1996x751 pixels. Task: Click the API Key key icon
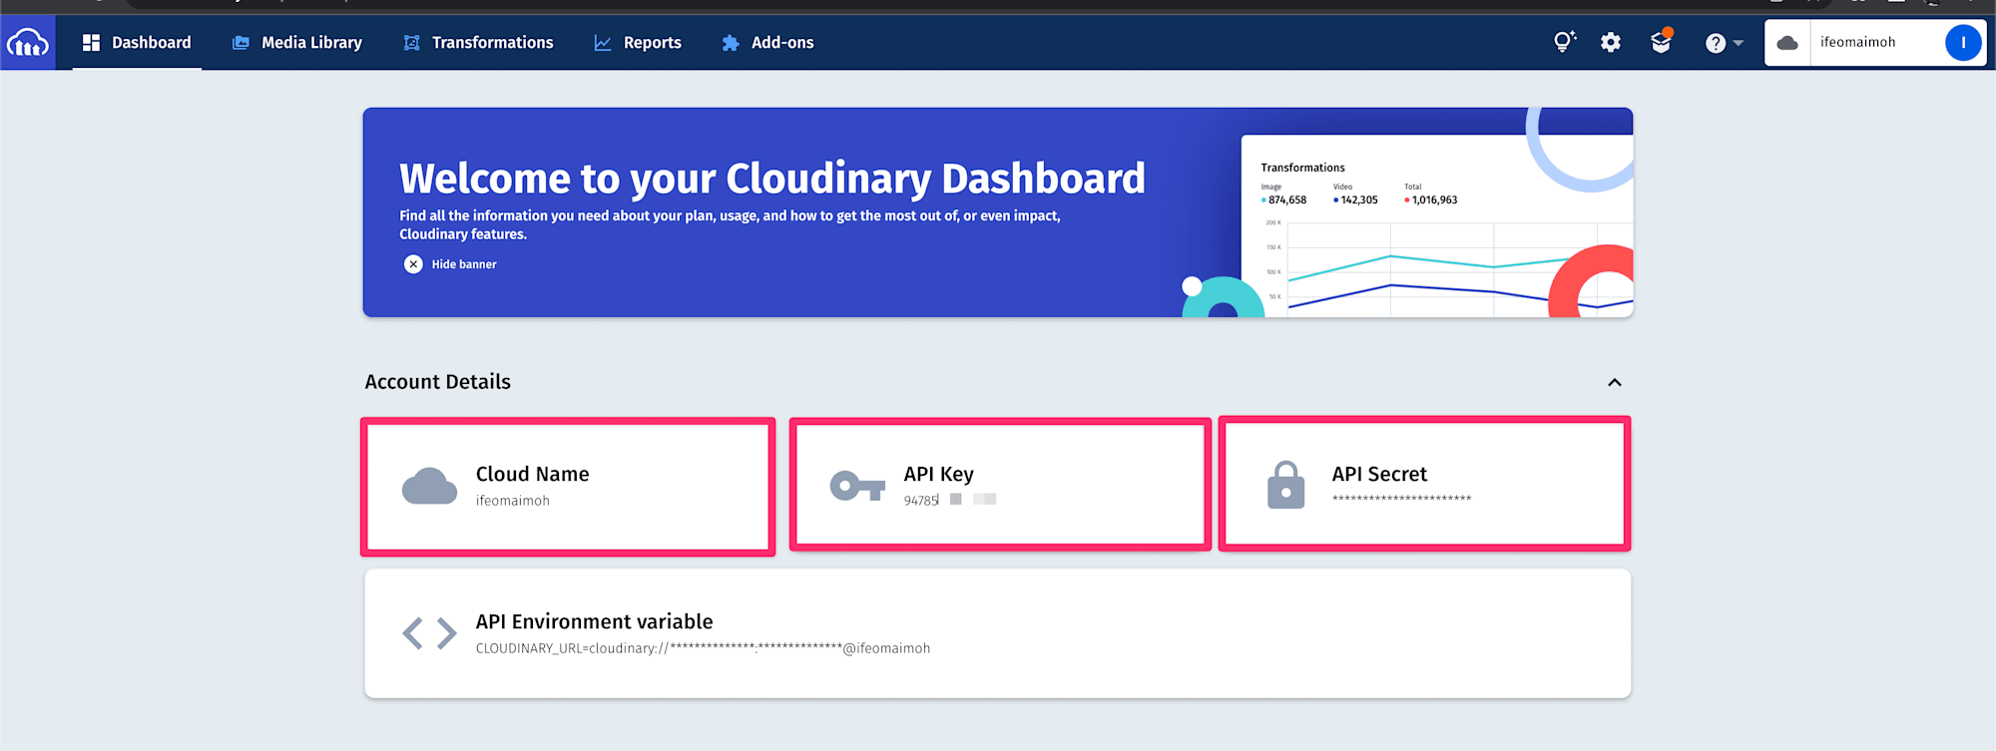point(857,486)
